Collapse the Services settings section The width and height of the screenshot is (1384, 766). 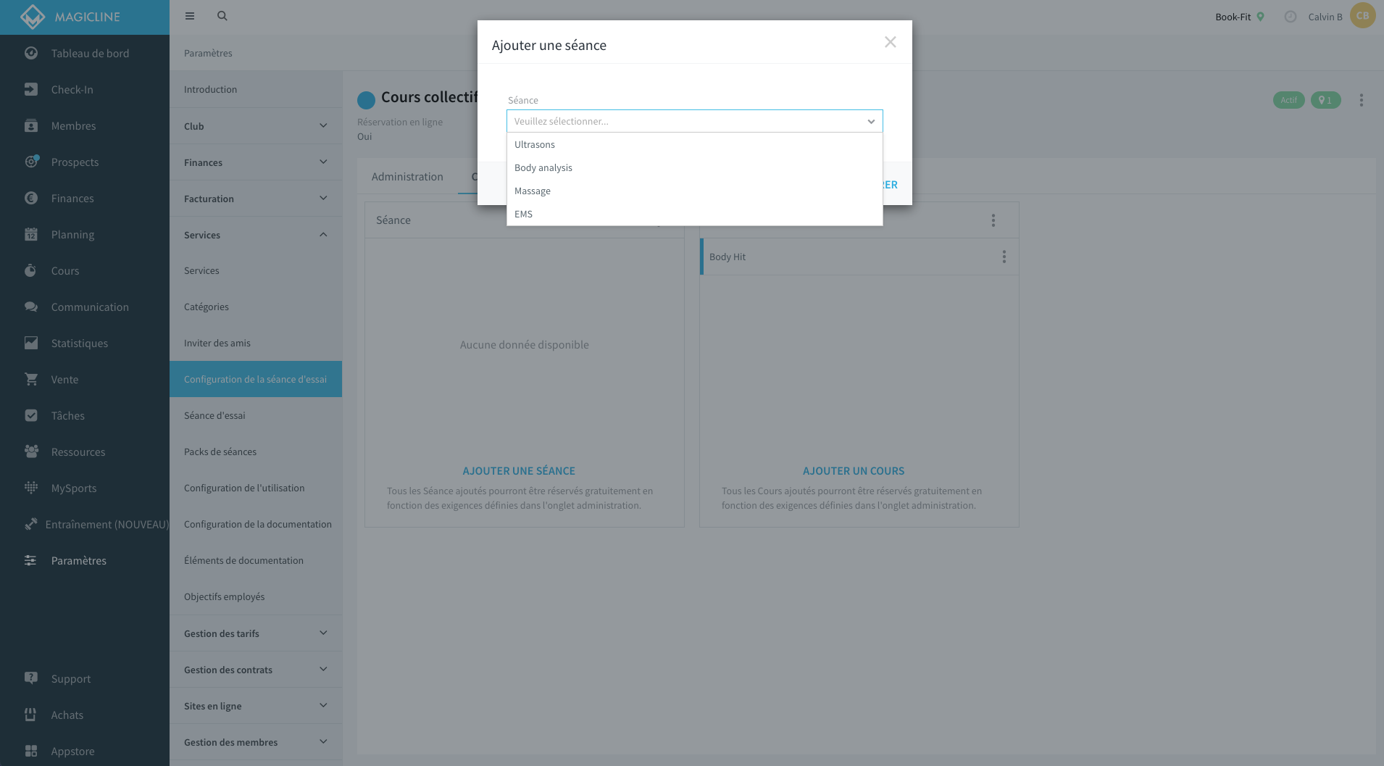click(256, 235)
